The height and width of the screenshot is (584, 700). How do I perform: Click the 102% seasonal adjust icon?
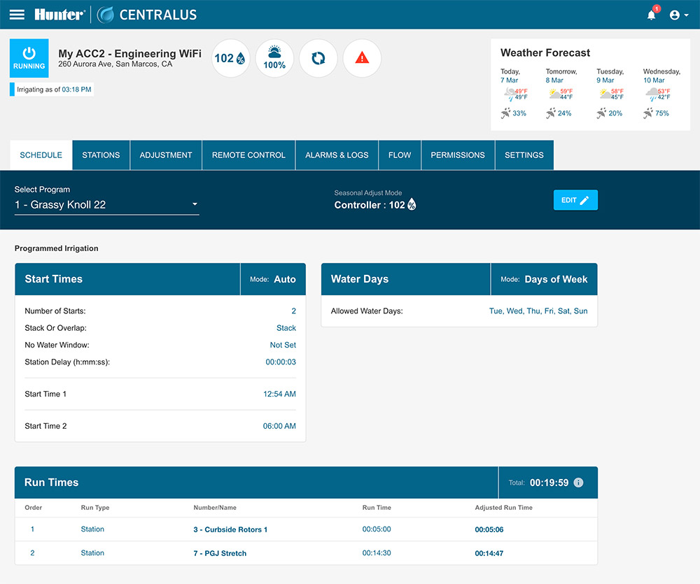[230, 58]
